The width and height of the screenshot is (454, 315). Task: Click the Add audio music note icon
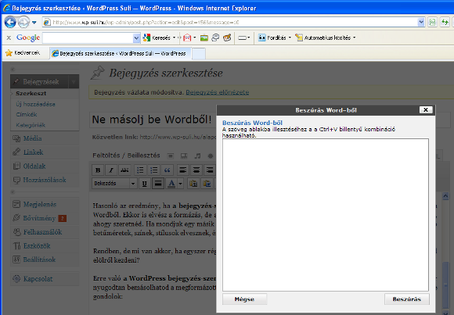pos(197,156)
